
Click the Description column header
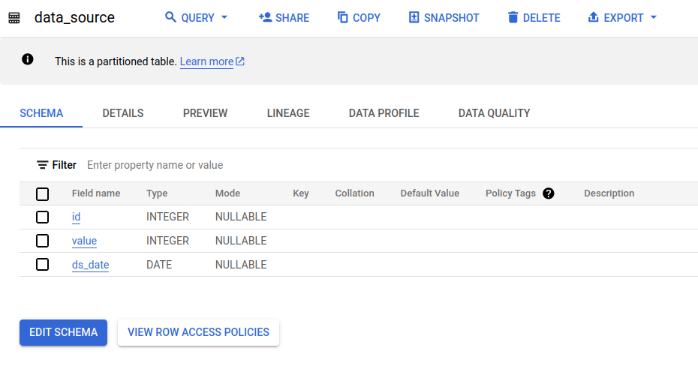point(609,193)
